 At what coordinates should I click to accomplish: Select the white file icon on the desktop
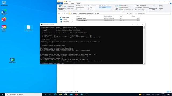coord(28,28)
